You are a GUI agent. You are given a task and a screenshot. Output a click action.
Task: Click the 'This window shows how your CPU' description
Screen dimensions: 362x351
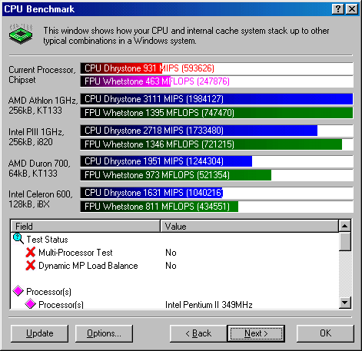click(186, 35)
